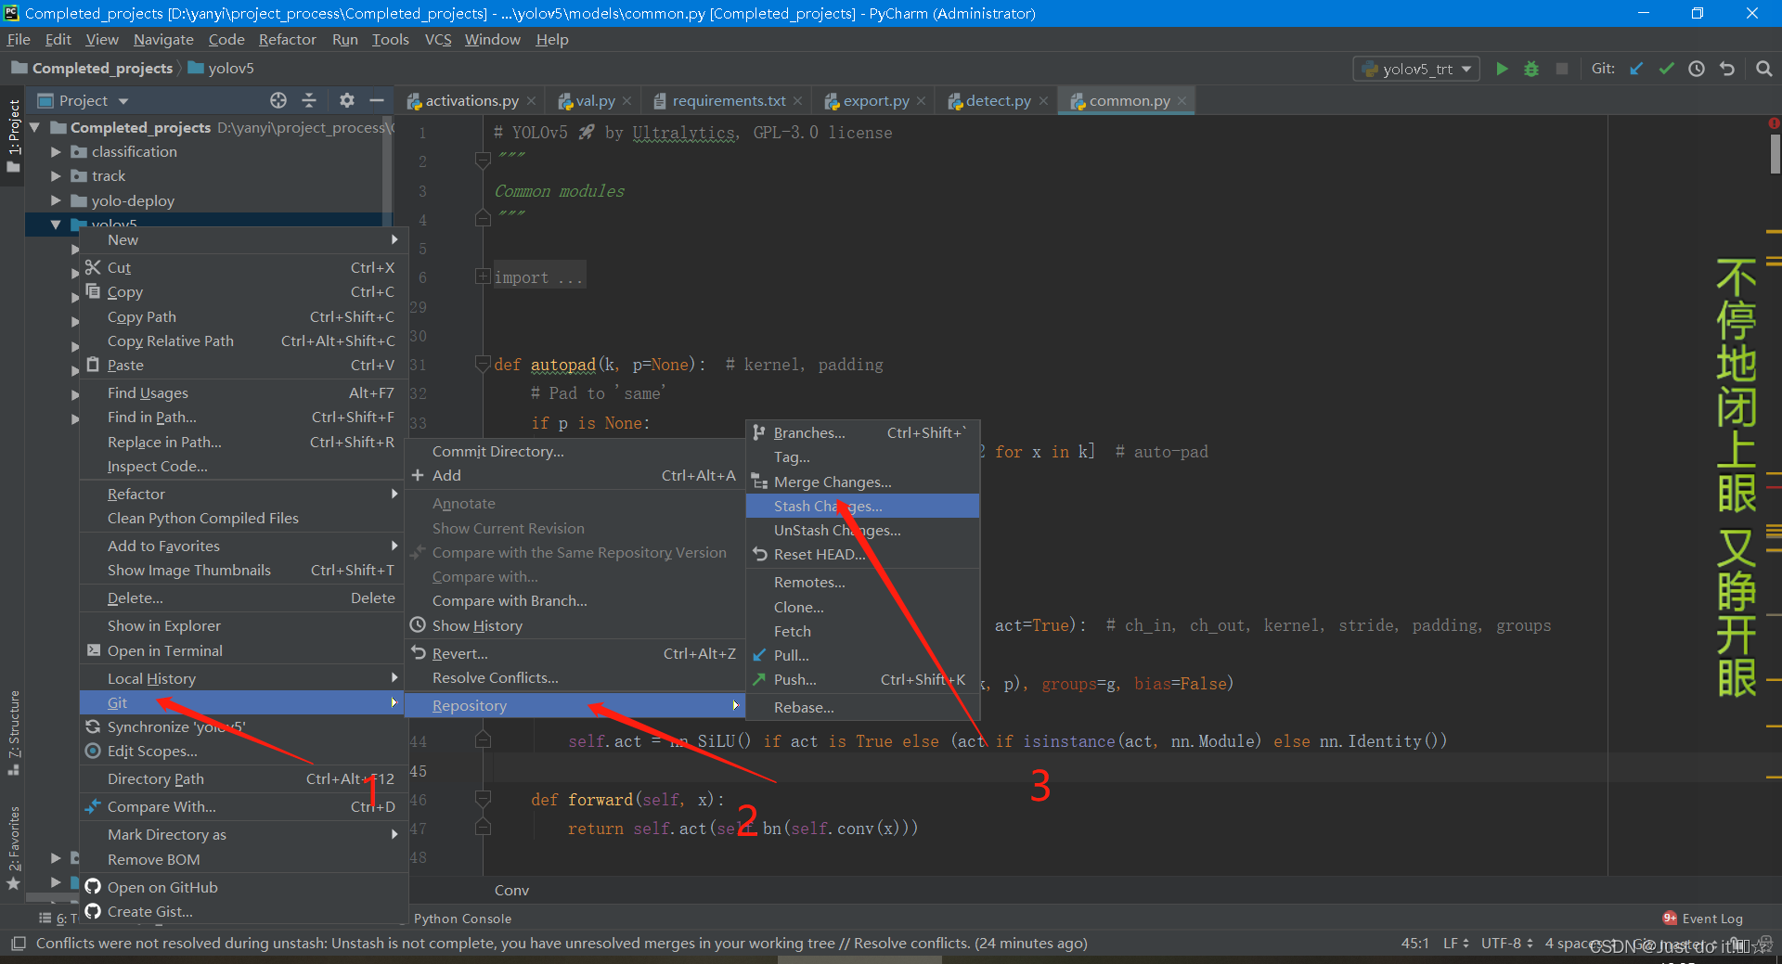Open Commit Directory... from Git menu
Viewport: 1782px width, 964px height.
575,451
